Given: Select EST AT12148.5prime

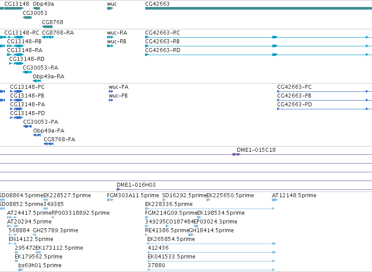Looking at the screenshot, I should tap(294, 195).
